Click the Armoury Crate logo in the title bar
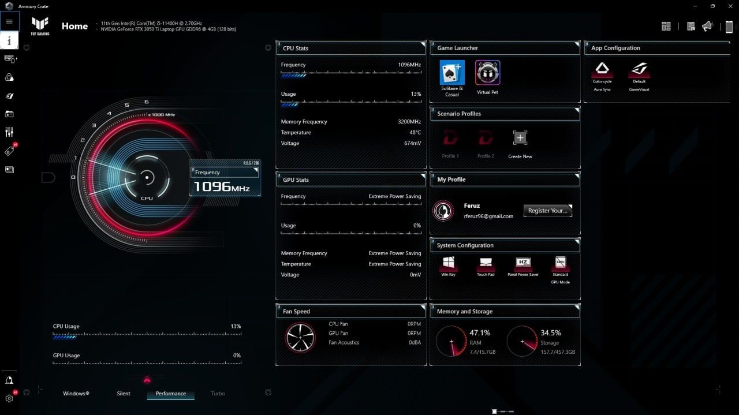The width and height of the screenshot is (739, 415). coord(9,6)
